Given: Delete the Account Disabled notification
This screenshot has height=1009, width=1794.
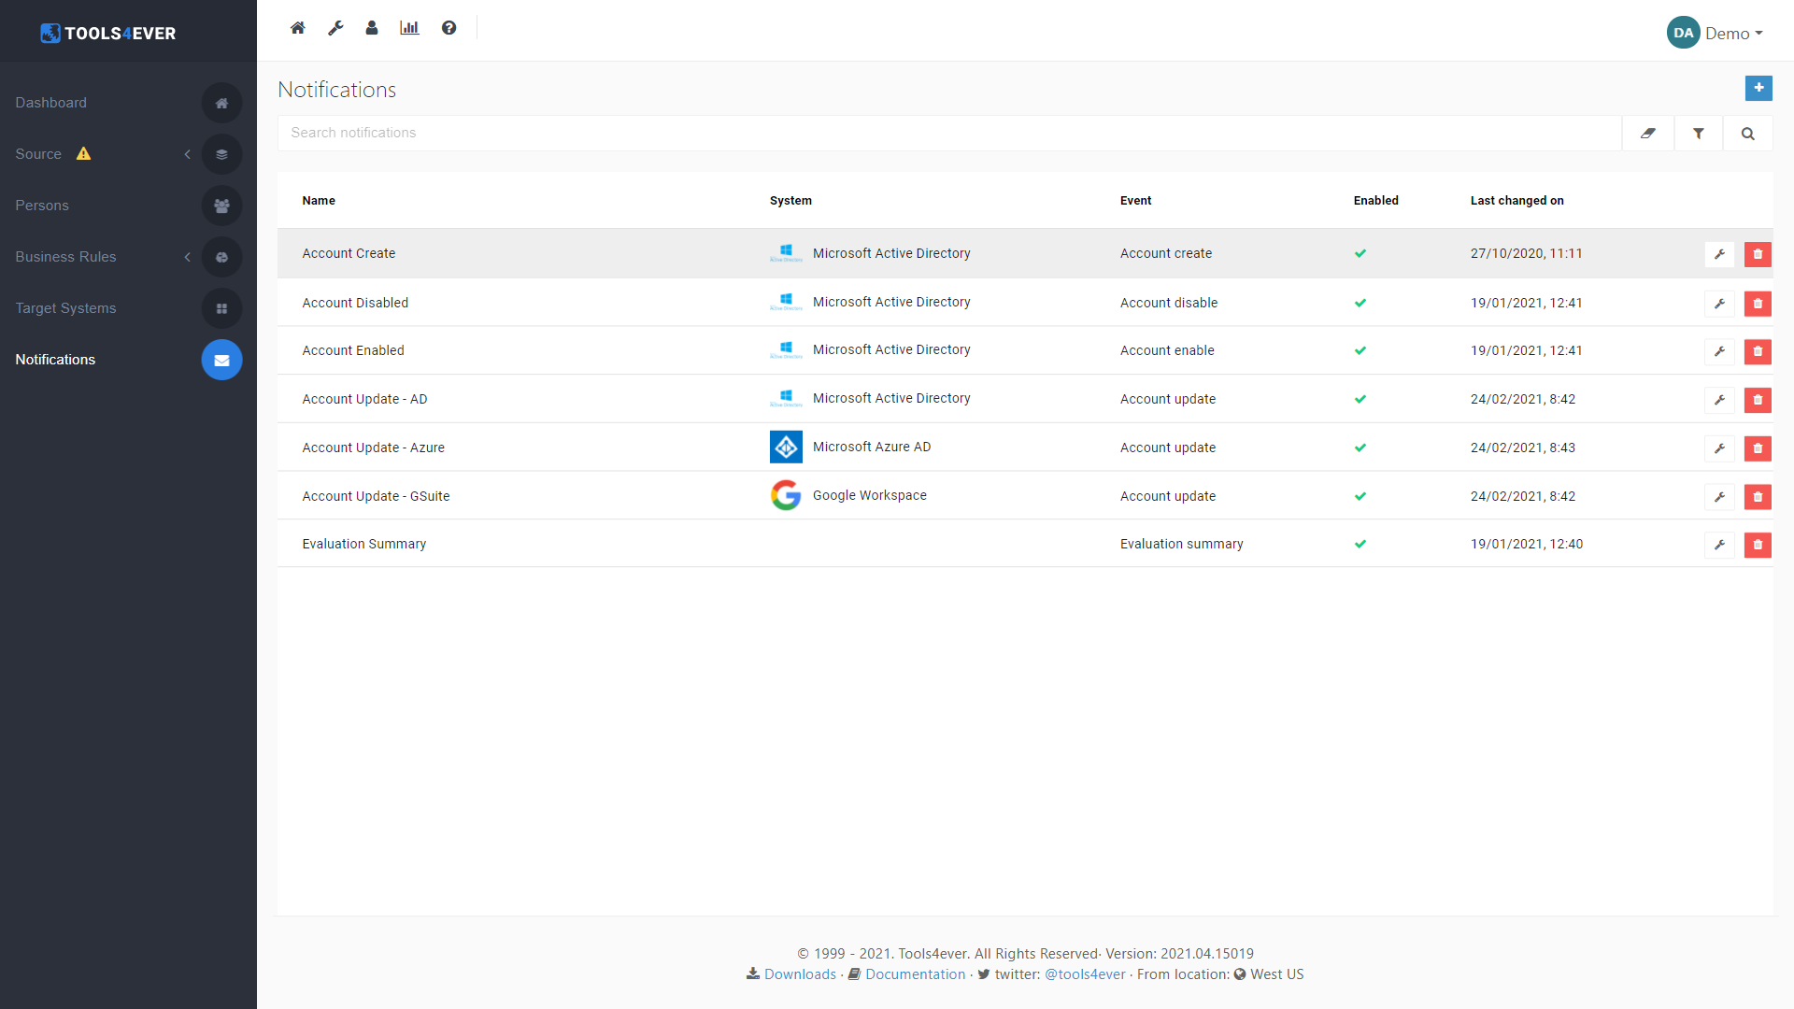Looking at the screenshot, I should [1758, 304].
